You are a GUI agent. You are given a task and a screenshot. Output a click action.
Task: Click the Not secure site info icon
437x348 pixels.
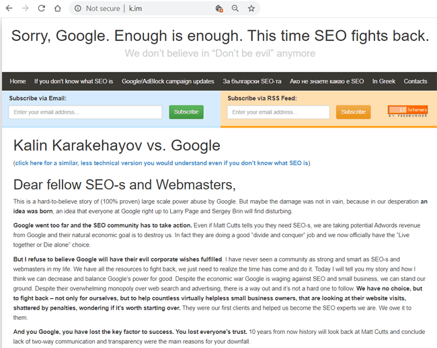tap(78, 9)
